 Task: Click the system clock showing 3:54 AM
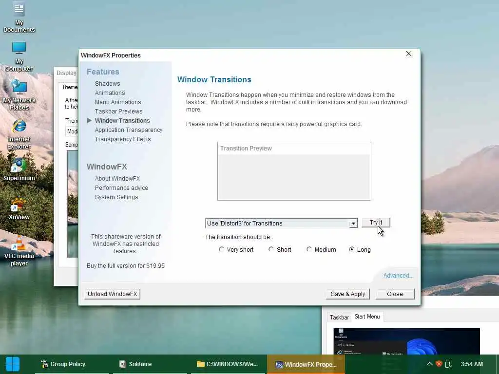pyautogui.click(x=472, y=364)
